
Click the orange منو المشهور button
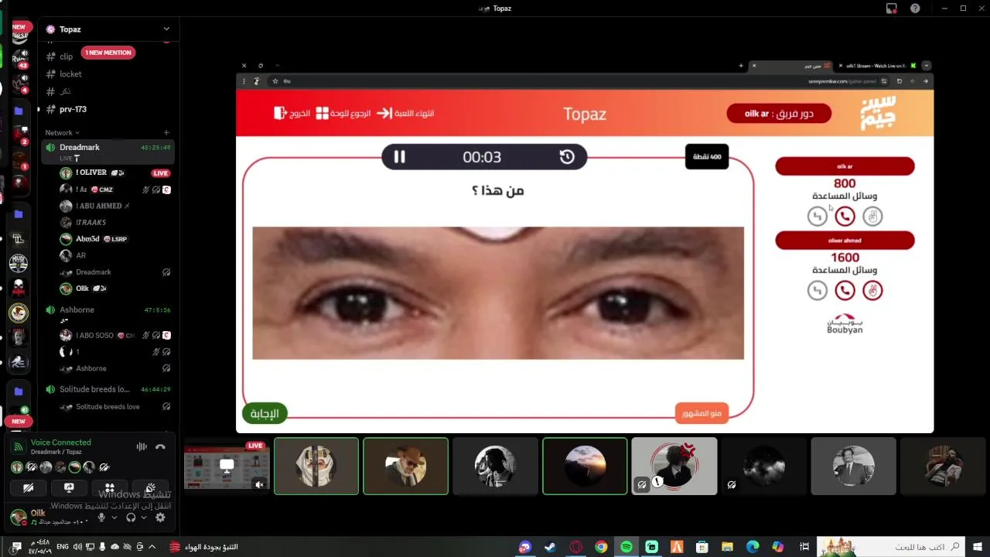pyautogui.click(x=702, y=413)
